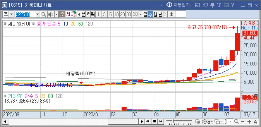Click the up-down arrow toggle icon
This screenshot has height=127, width=261.
tap(171, 14)
